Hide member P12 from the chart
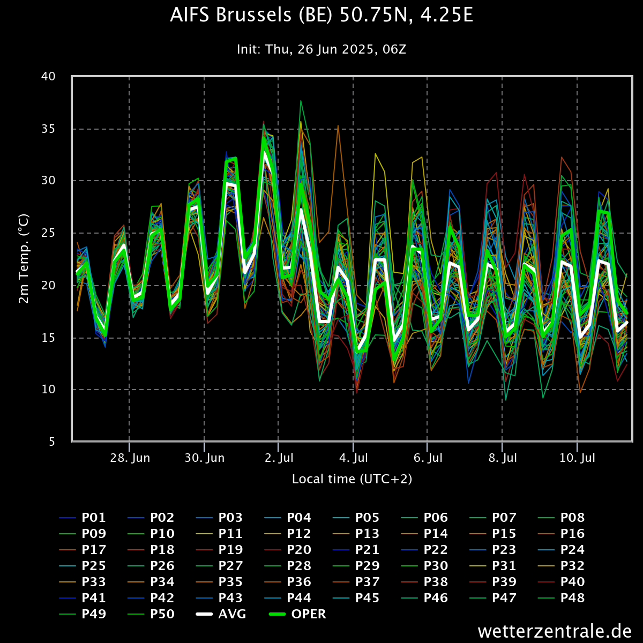643x643 pixels. point(288,534)
